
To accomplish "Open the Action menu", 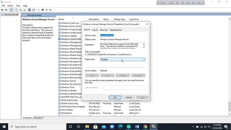I will (x=10, y=6).
